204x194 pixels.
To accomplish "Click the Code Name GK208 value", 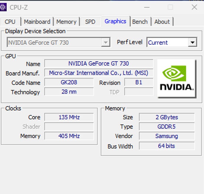I will point(69,82).
